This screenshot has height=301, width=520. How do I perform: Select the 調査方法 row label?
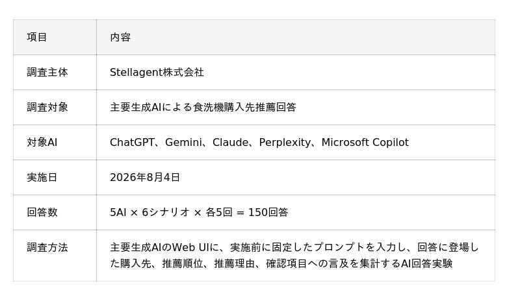47,247
